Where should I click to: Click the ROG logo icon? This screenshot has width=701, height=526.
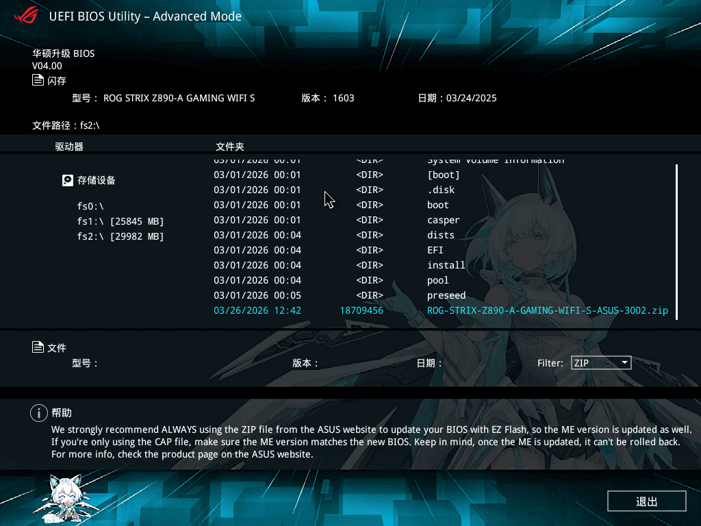26,16
